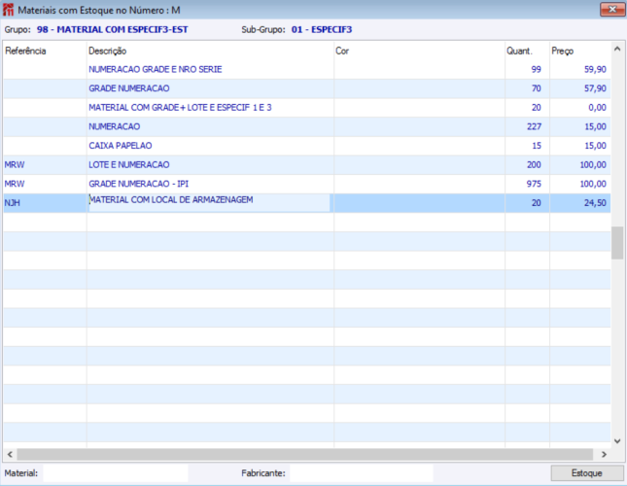This screenshot has width=627, height=486.
Task: Select the NUMERACAO GRADE E NRO SERIE row
Action: [x=307, y=69]
